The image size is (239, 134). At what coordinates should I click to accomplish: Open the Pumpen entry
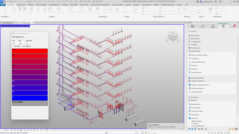(x=195, y=65)
